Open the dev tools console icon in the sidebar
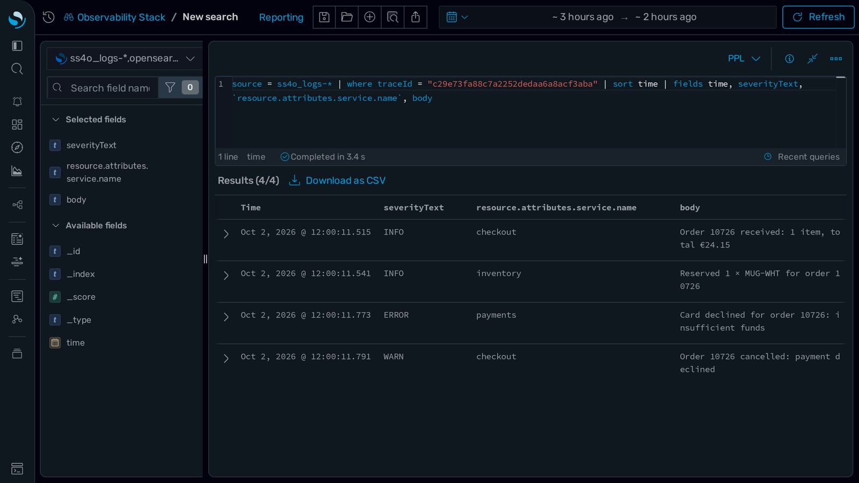Screen dimensions: 859x483 17,469
